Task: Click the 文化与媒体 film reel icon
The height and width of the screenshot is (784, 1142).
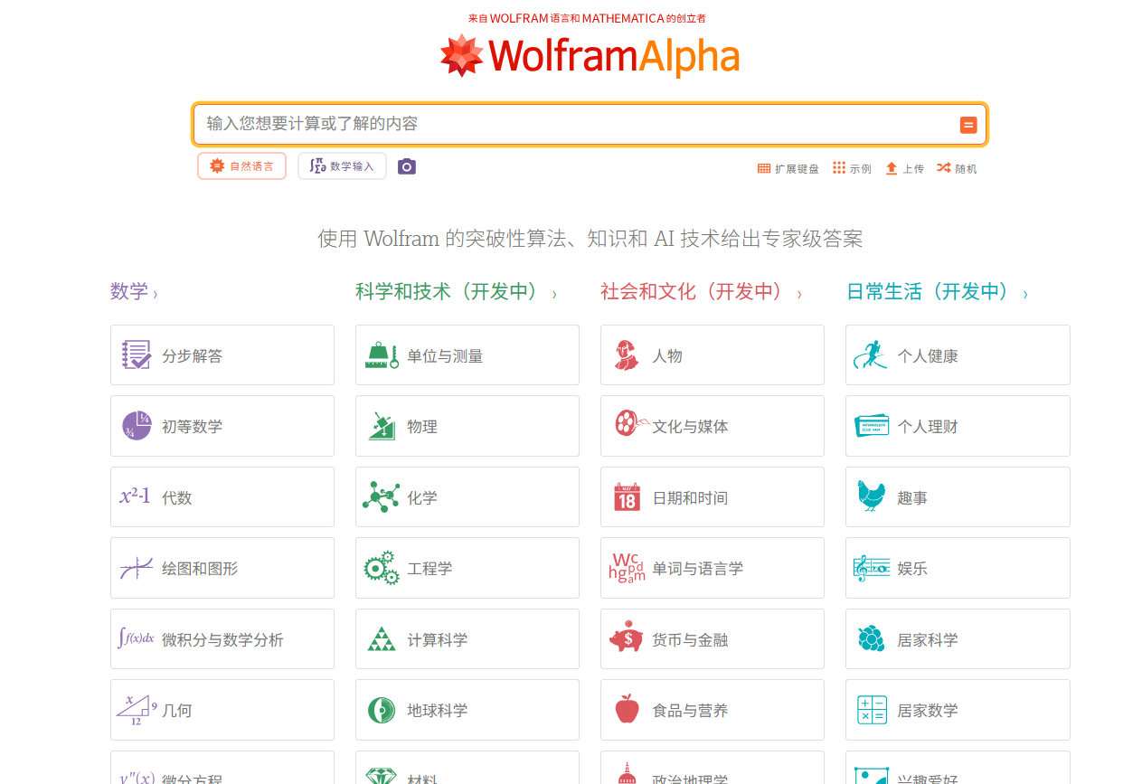Action: 631,423
